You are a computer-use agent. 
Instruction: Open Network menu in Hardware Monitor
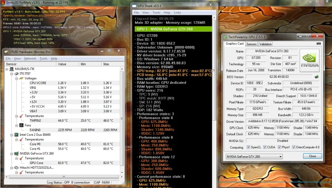click(x=30, y=59)
